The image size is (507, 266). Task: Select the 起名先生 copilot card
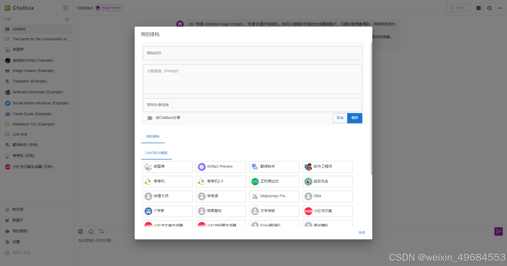point(328,181)
